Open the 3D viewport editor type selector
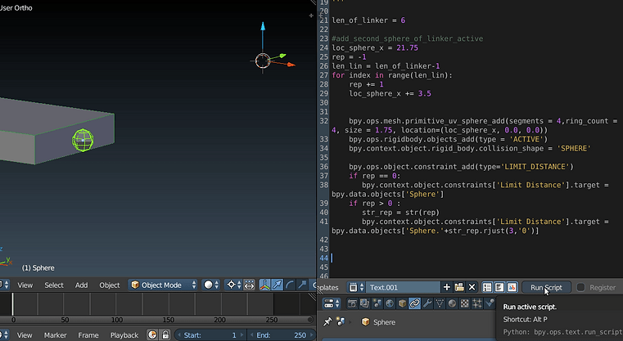The image size is (623, 341). (x=4, y=285)
